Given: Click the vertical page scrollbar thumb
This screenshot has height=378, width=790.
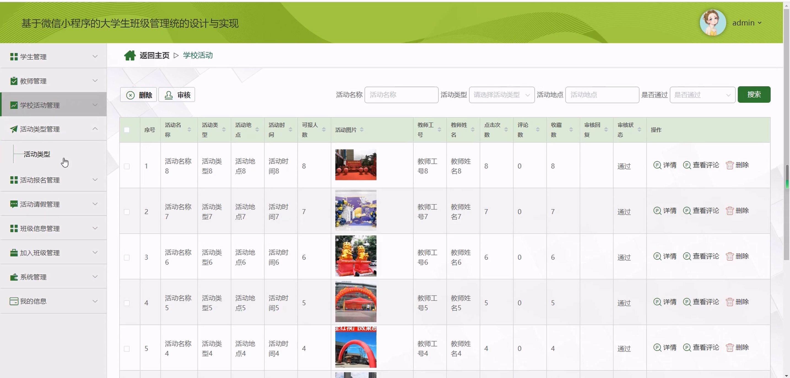Looking at the screenshot, I should point(787,135).
